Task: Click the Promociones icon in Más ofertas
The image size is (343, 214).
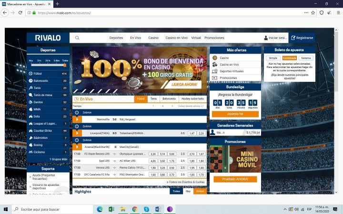Action: click(215, 78)
